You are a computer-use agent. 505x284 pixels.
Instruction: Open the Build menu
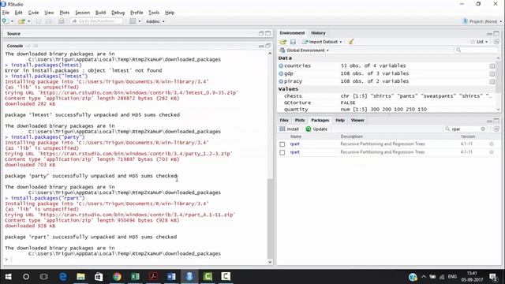tap(100, 13)
